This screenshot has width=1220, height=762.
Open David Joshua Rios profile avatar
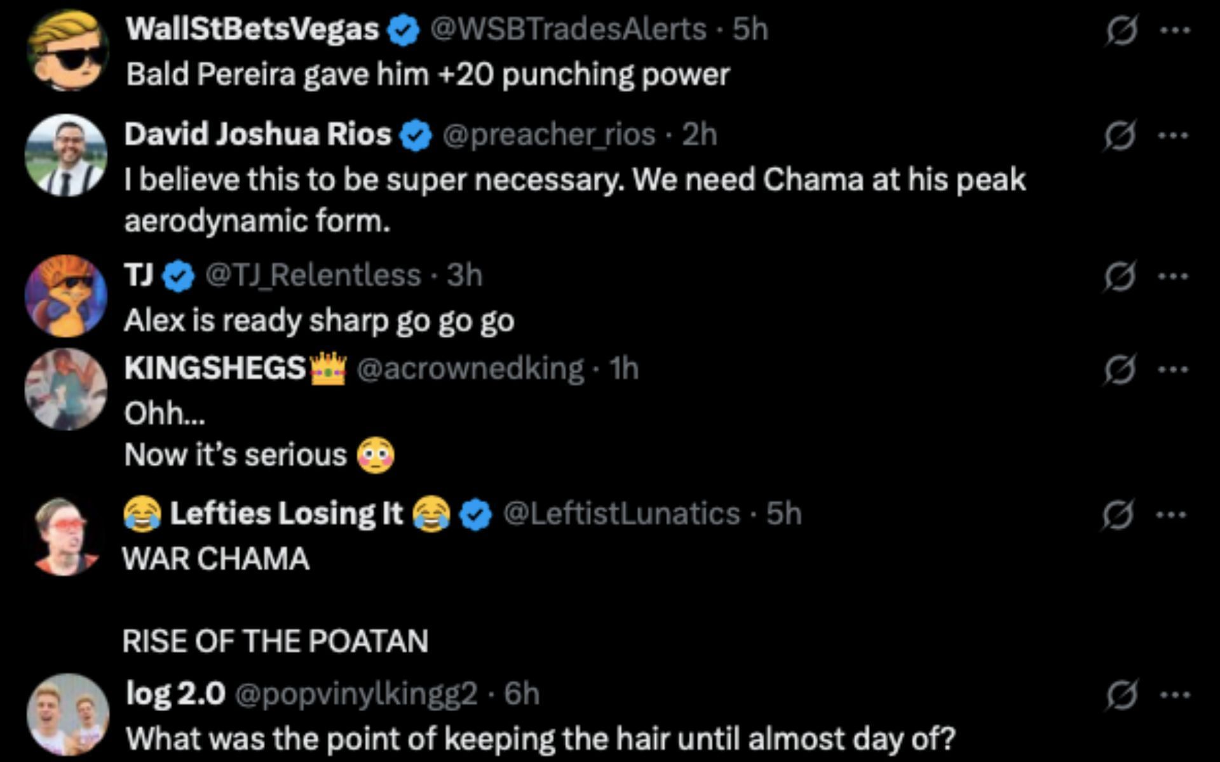(66, 155)
